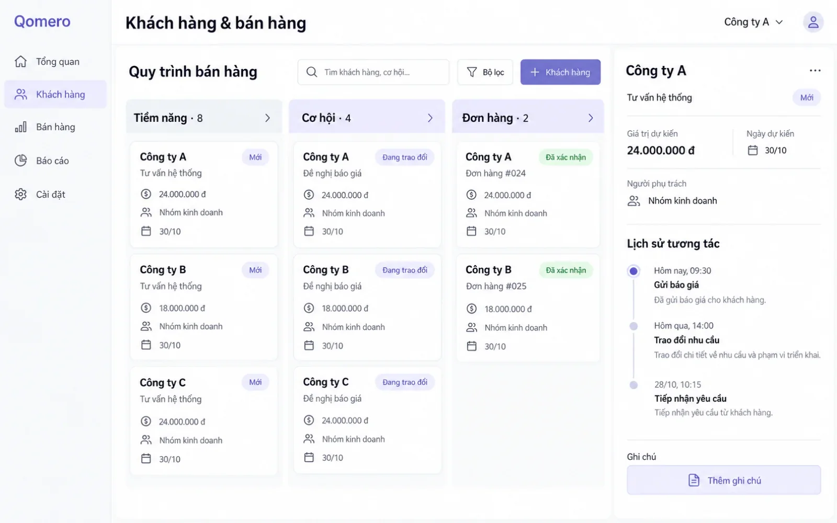Select Khách hàng in the sidebar
The width and height of the screenshot is (837, 523).
[x=55, y=94]
